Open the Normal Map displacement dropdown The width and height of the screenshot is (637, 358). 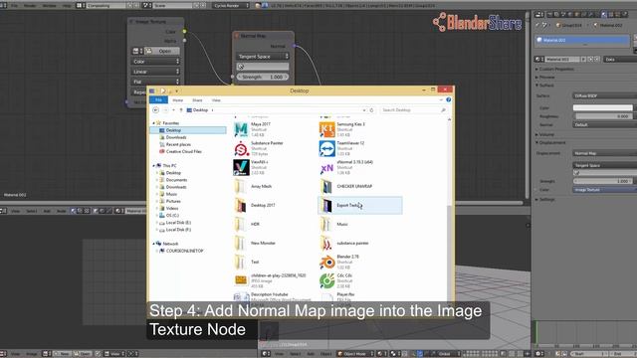pos(605,153)
